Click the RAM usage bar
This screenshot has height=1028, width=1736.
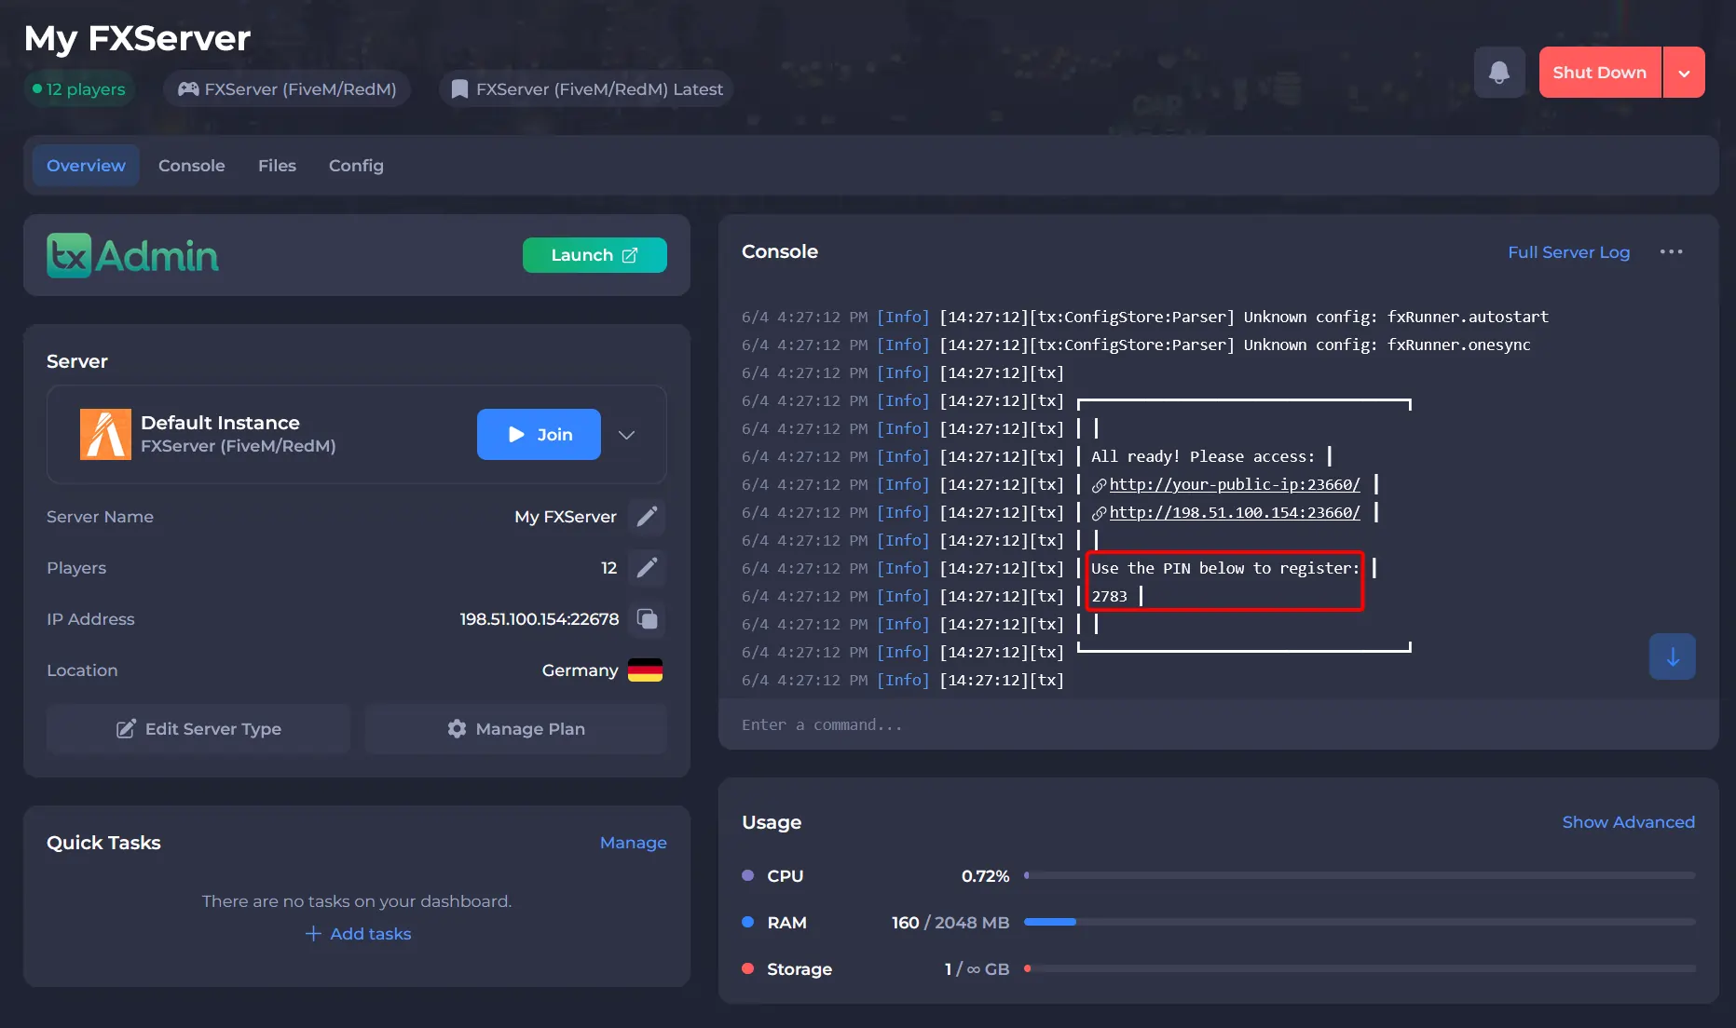coord(1360,922)
